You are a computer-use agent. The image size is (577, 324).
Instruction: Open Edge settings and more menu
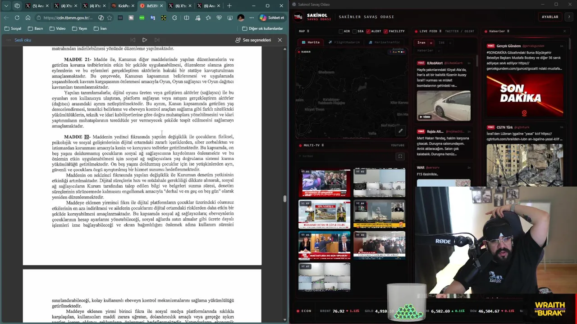pos(252,18)
